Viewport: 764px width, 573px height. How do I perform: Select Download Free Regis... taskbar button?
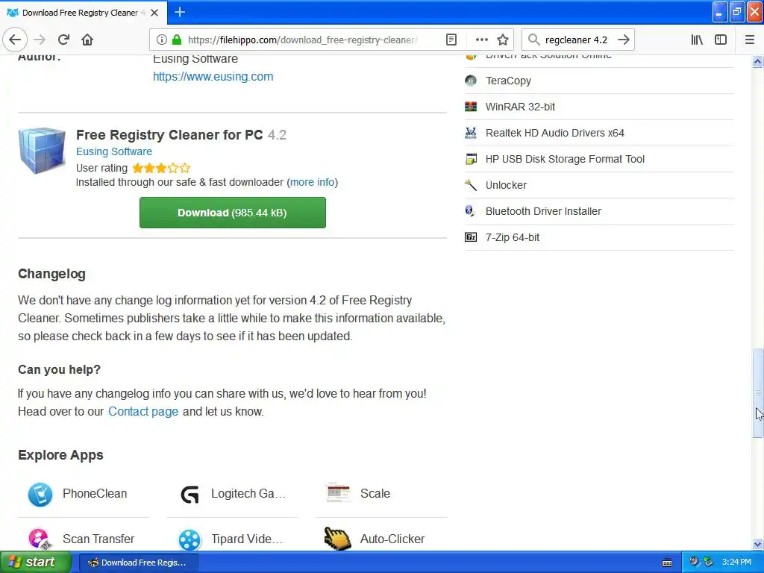[x=137, y=563]
